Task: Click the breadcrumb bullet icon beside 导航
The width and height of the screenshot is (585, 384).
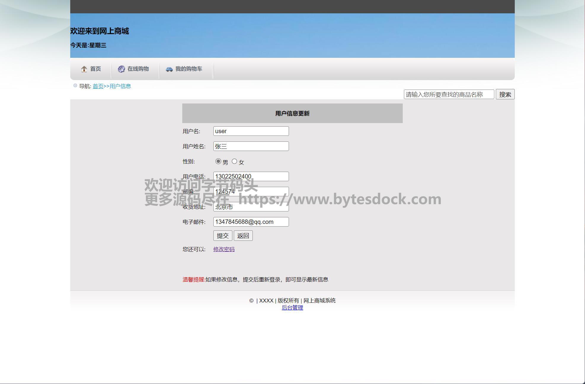Action: pyautogui.click(x=75, y=86)
